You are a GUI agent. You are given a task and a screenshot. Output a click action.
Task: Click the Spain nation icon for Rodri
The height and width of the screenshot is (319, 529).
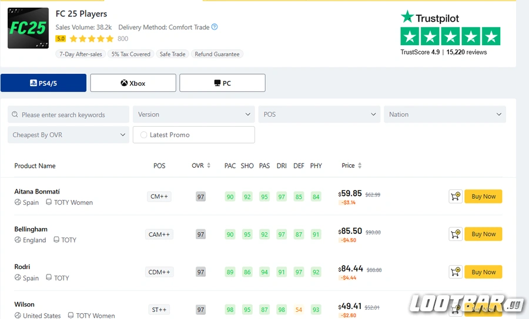tap(18, 277)
